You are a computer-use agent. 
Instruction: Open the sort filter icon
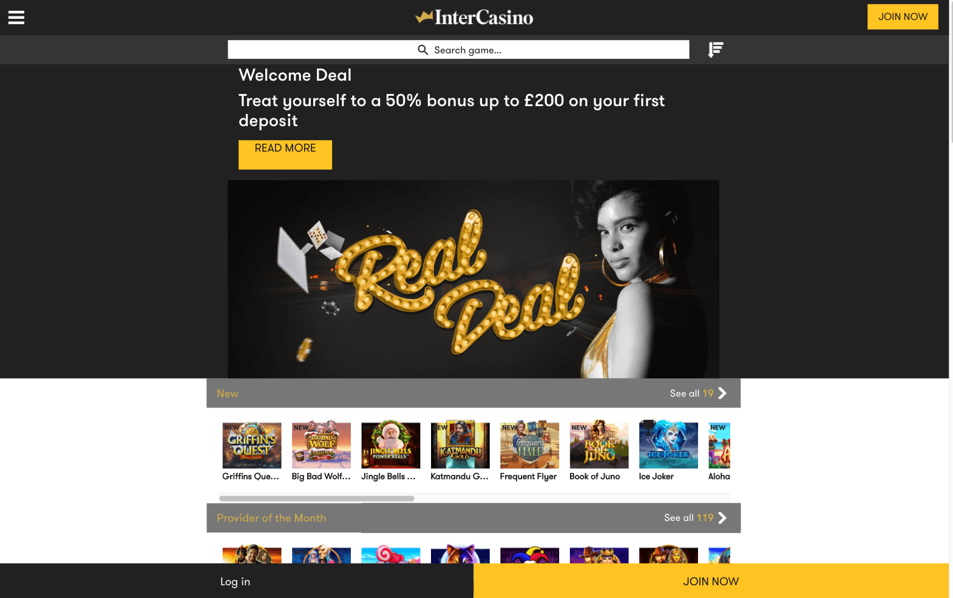click(x=716, y=50)
